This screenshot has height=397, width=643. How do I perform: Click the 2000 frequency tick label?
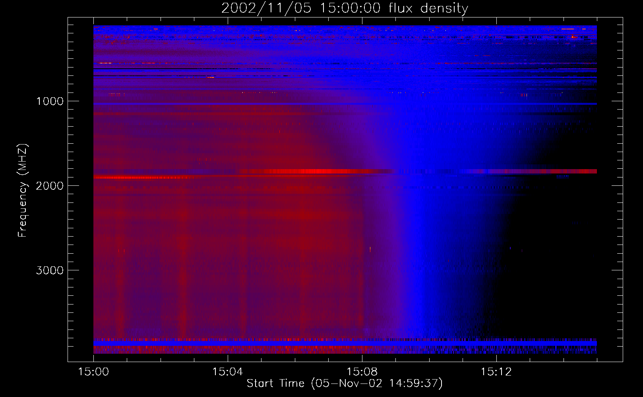50,185
